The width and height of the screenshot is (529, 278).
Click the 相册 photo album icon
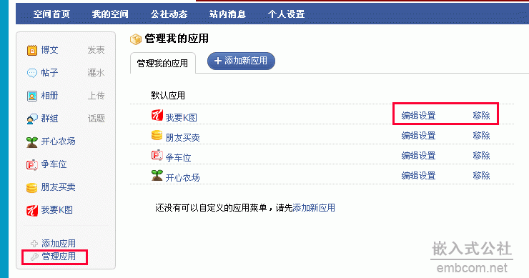point(32,96)
